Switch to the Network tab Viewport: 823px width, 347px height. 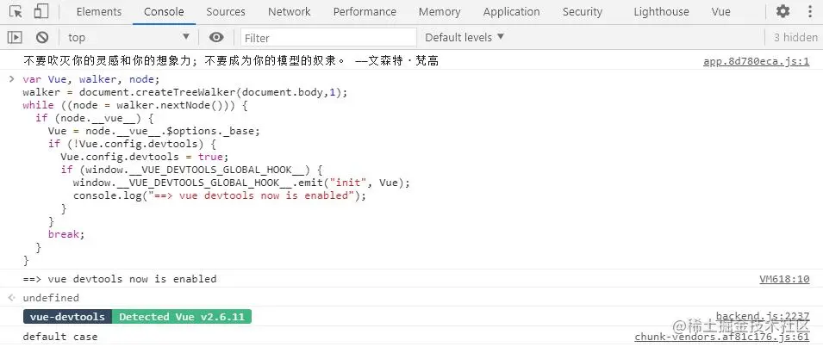(289, 12)
